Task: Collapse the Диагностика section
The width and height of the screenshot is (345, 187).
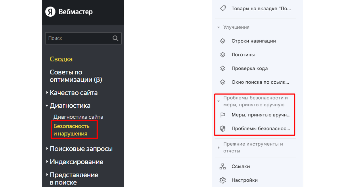Action: (x=47, y=105)
